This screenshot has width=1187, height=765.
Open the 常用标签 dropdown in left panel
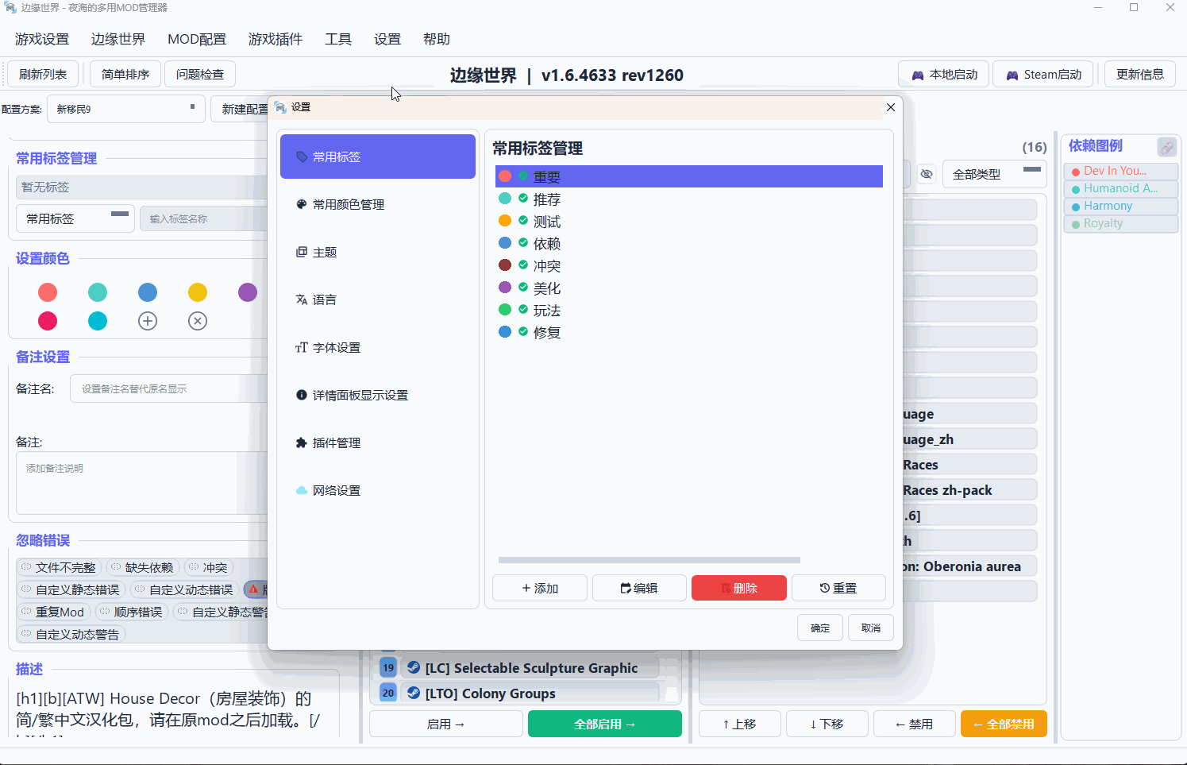click(75, 218)
